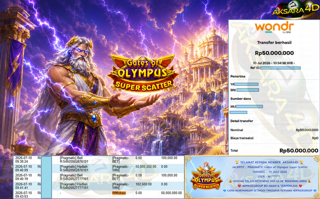Select the 50,000,000.00 win amount at 09:40:09
This screenshot has width=320, height=199.
(146, 166)
